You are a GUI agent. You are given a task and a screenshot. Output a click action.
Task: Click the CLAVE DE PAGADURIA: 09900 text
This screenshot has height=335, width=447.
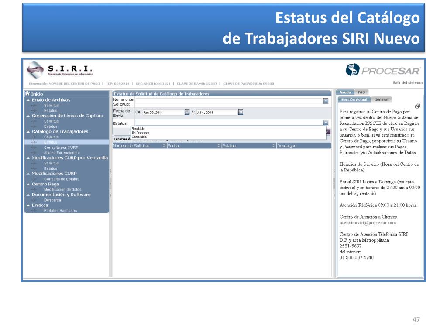[248, 84]
